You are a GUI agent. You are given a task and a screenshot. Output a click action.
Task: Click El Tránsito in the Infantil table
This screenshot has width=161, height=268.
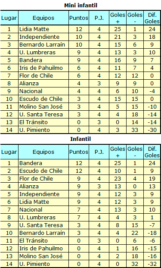(34, 241)
